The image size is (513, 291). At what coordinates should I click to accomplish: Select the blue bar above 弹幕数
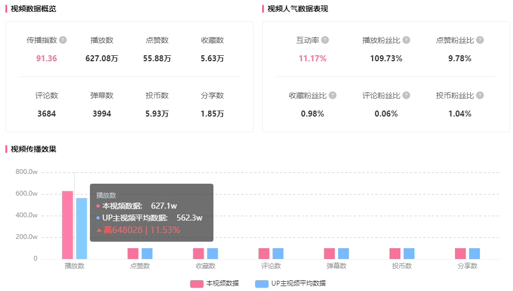point(343,254)
